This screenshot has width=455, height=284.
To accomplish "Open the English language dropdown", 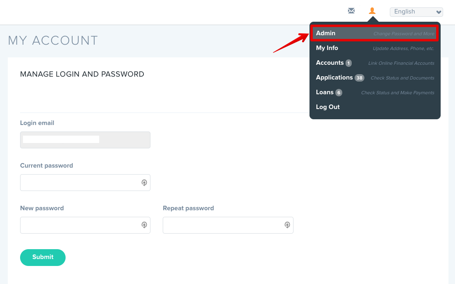I will (x=416, y=12).
